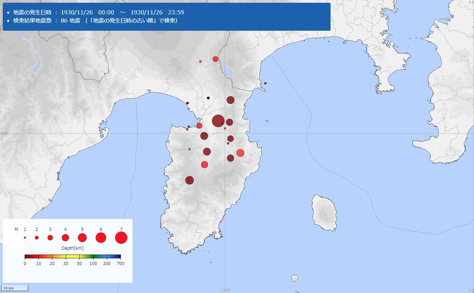
Task: Click bright red coastal circle west of largest epicenter
Action: 199,126
